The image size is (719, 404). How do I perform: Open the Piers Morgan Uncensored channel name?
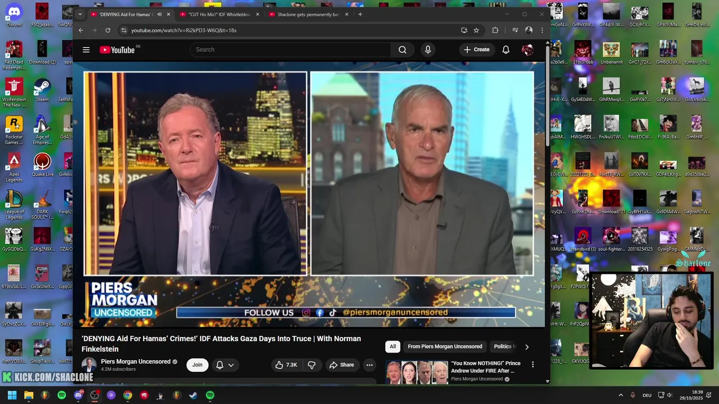tap(135, 362)
